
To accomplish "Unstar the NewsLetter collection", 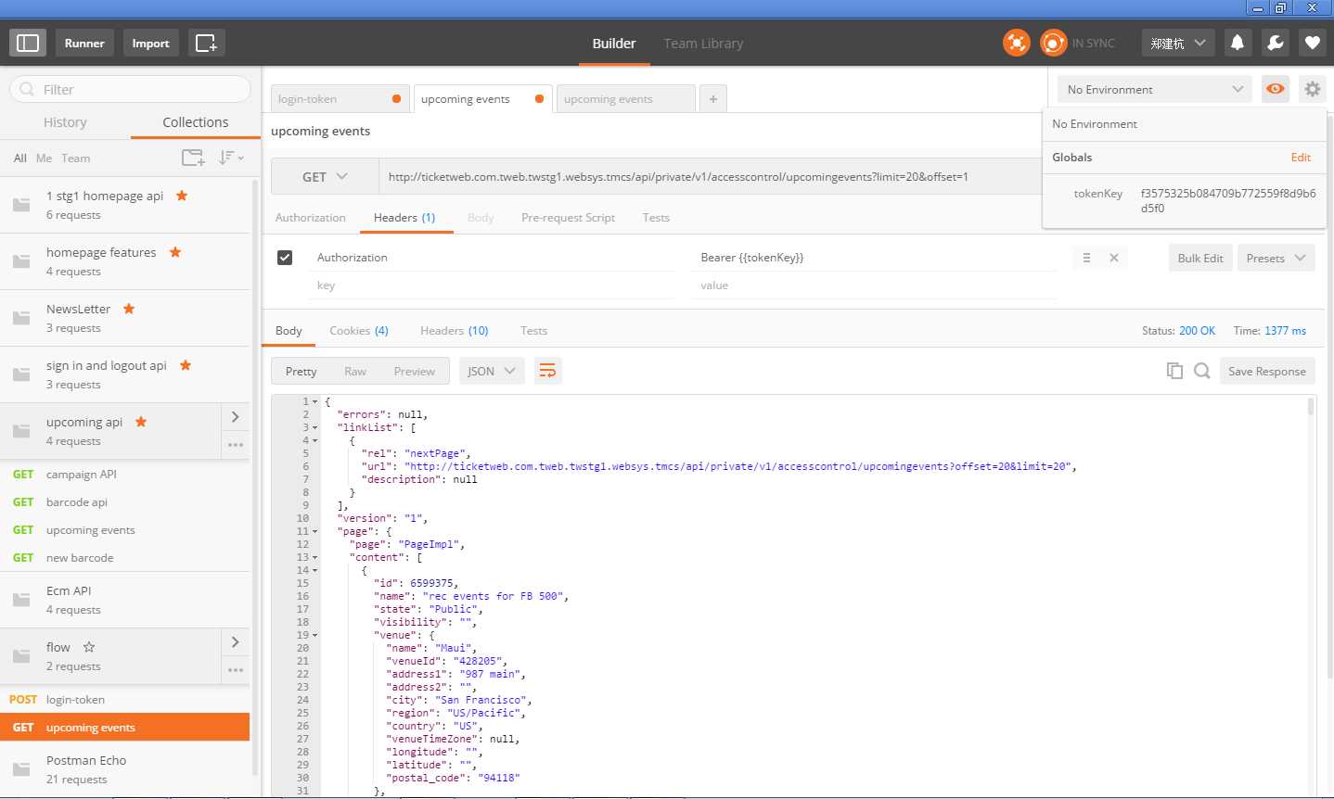I will pyautogui.click(x=129, y=309).
